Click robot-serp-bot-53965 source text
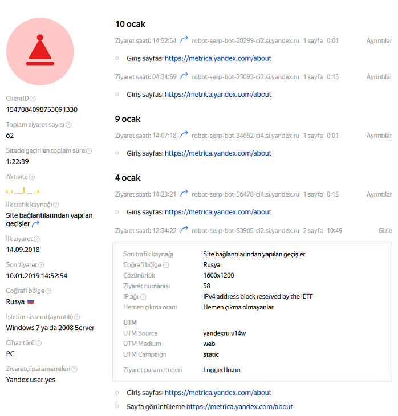The height and width of the screenshot is (416, 398). click(x=245, y=230)
